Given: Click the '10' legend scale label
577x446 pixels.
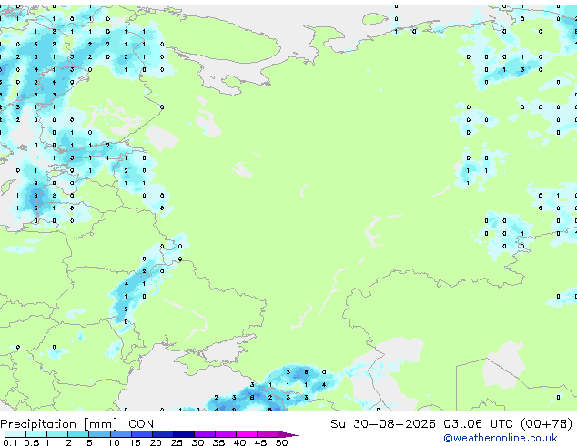Looking at the screenshot, I should pos(114,442).
